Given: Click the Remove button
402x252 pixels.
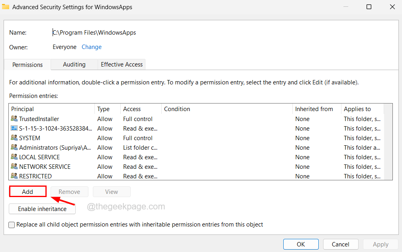Looking at the screenshot, I should tap(69, 191).
